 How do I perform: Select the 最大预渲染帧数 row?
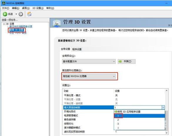88,107
